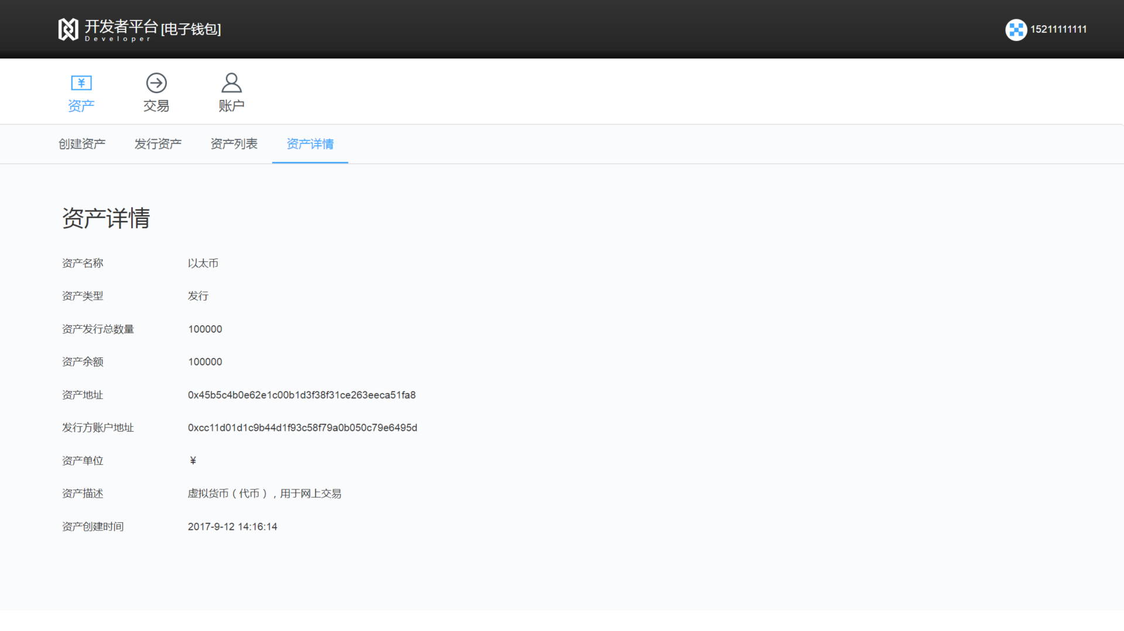This screenshot has width=1124, height=631.
Task: Open the 资产 (Assets) yen icon
Action: click(81, 83)
